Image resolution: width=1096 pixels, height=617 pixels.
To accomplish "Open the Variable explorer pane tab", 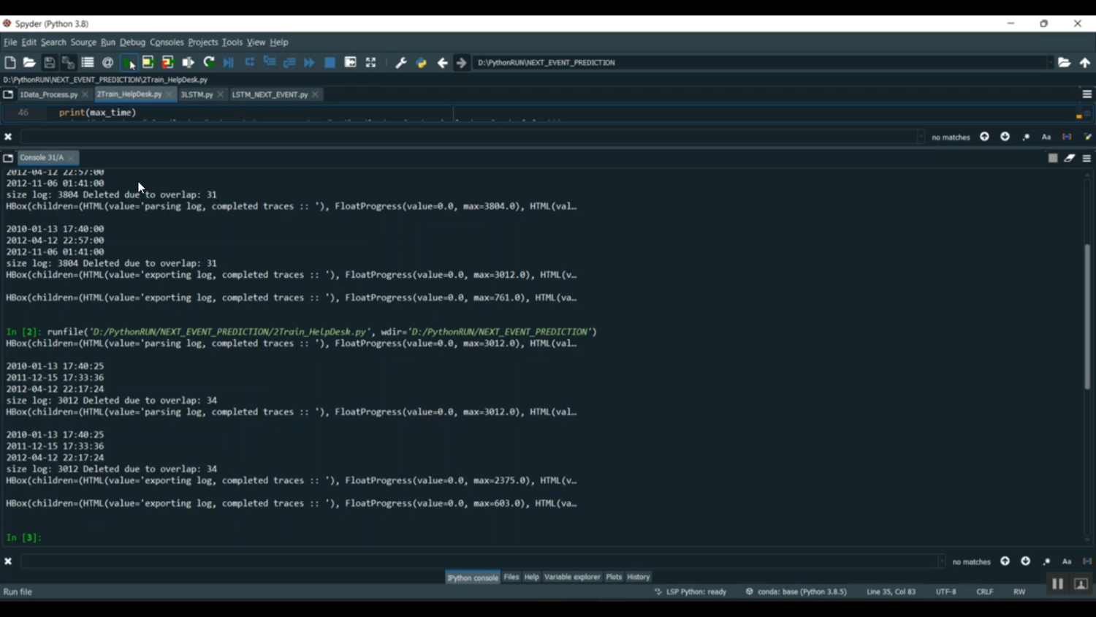I will 571,577.
